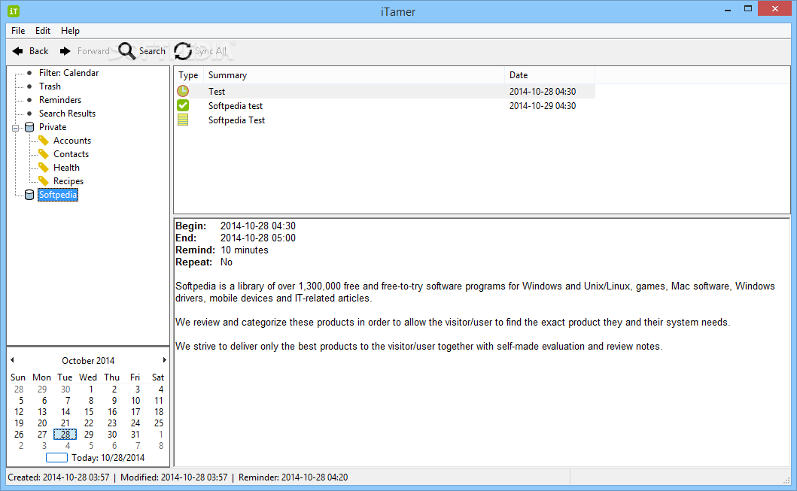The height and width of the screenshot is (491, 797).
Task: Click the Remind 10 minutes value
Action: point(244,250)
